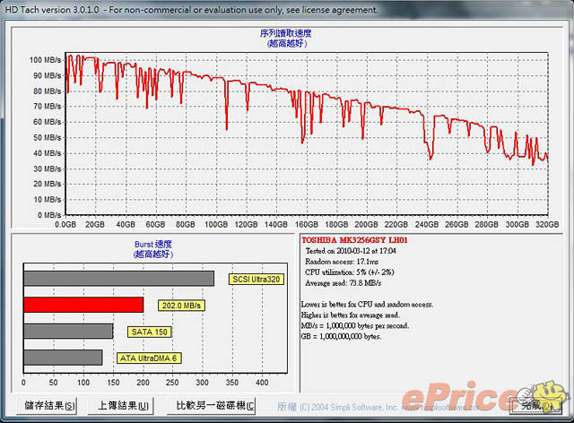
Task: Click the 序列讀取速度 chart title
Action: 285,33
